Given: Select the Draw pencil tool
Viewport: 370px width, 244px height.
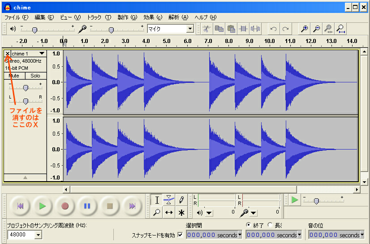Looking at the screenshot, I should click(x=181, y=200).
